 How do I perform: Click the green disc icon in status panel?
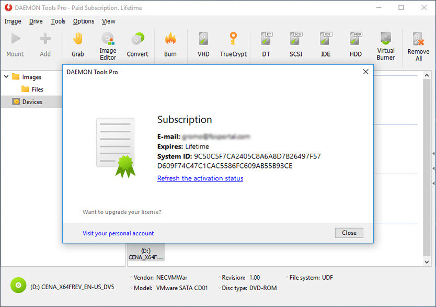[x=18, y=286]
